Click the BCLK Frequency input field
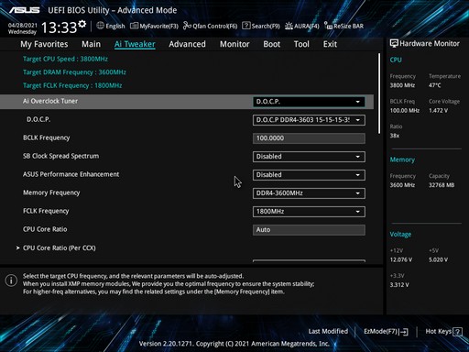This screenshot has width=469, height=352. point(309,138)
